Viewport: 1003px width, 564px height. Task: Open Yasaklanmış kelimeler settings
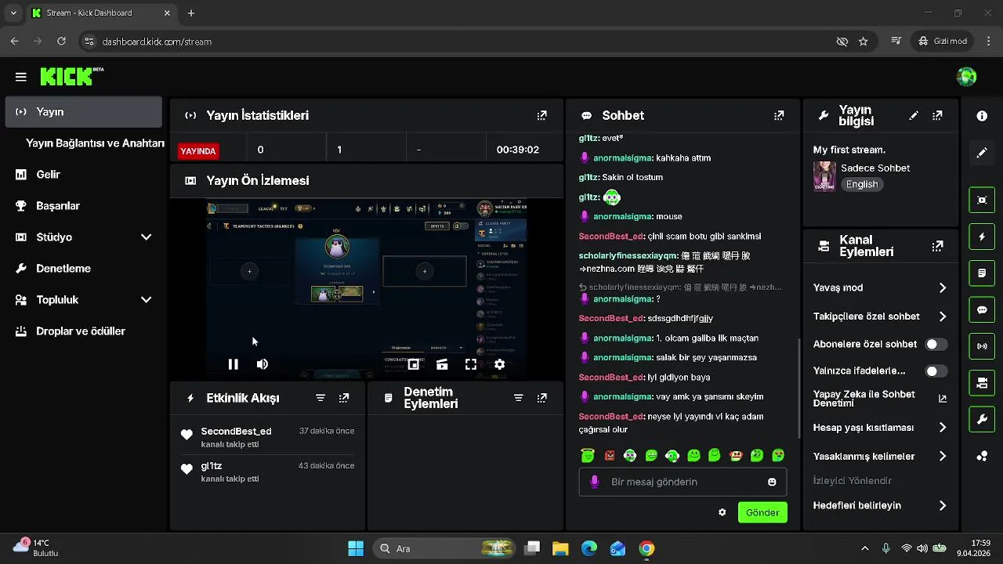tap(880, 456)
